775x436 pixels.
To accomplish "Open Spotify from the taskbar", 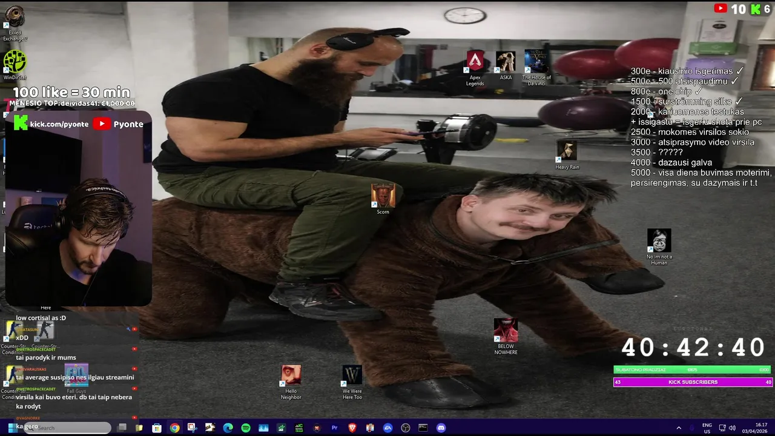I will 246,428.
